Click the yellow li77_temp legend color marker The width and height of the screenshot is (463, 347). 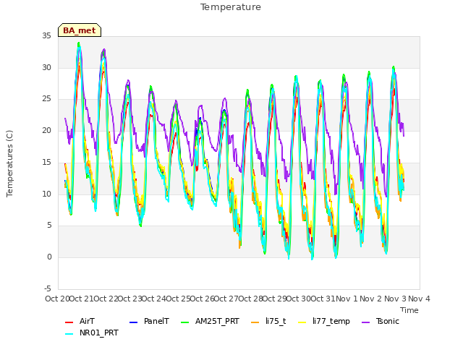(x=302, y=322)
